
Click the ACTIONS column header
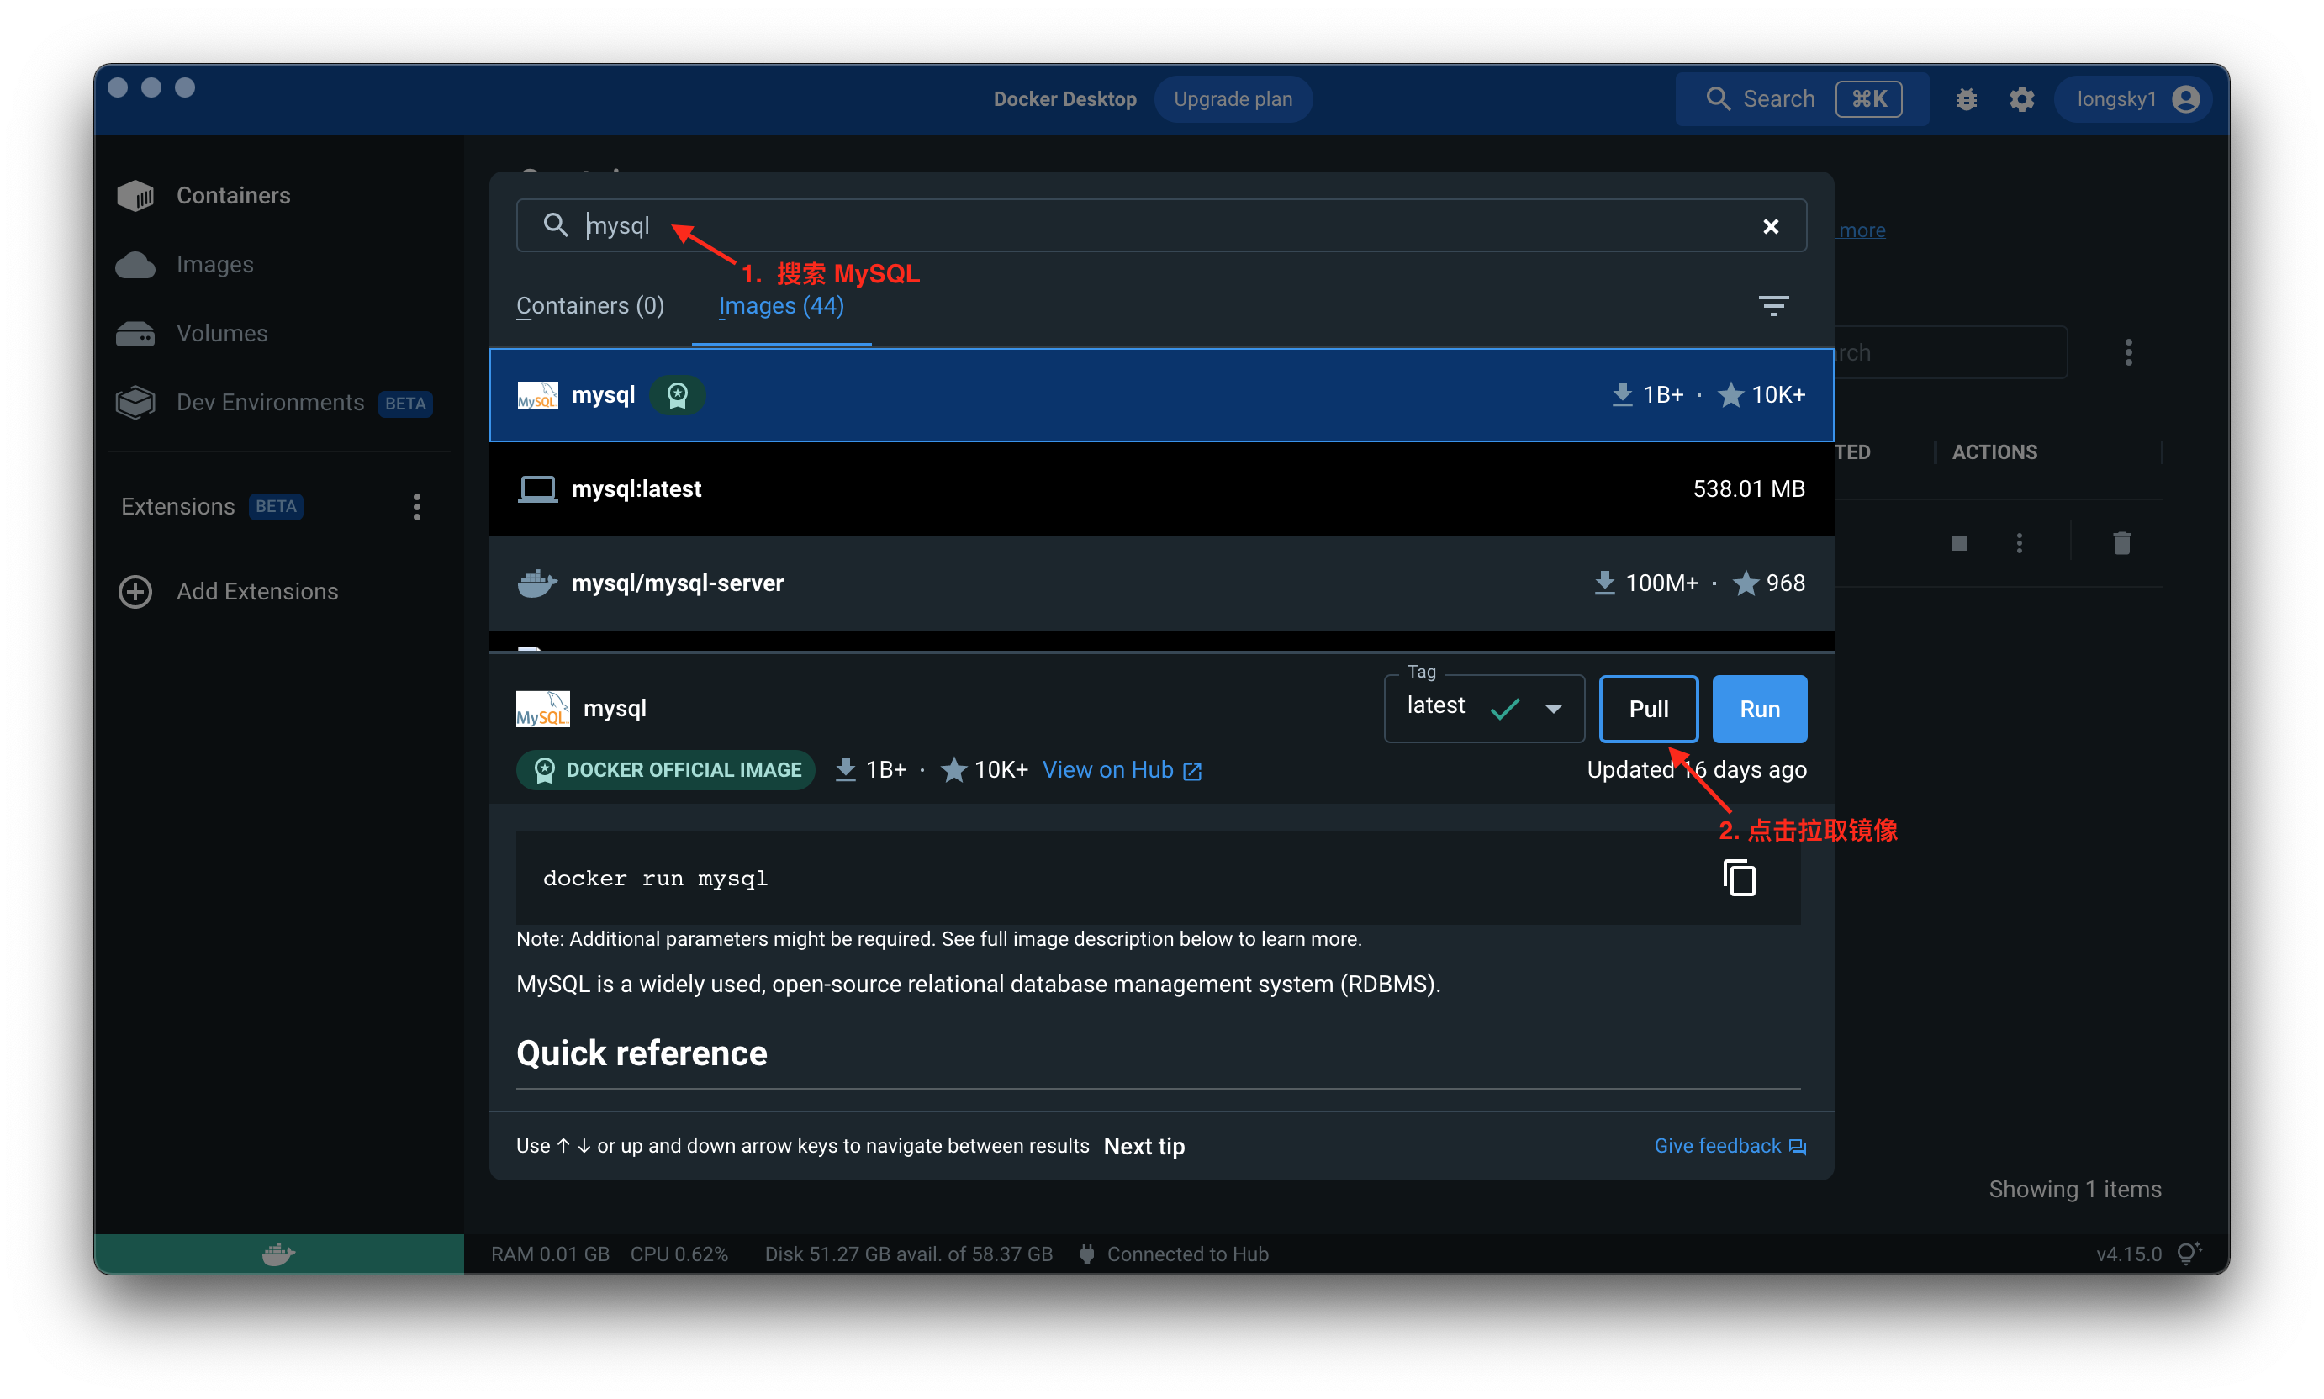[x=1994, y=452]
